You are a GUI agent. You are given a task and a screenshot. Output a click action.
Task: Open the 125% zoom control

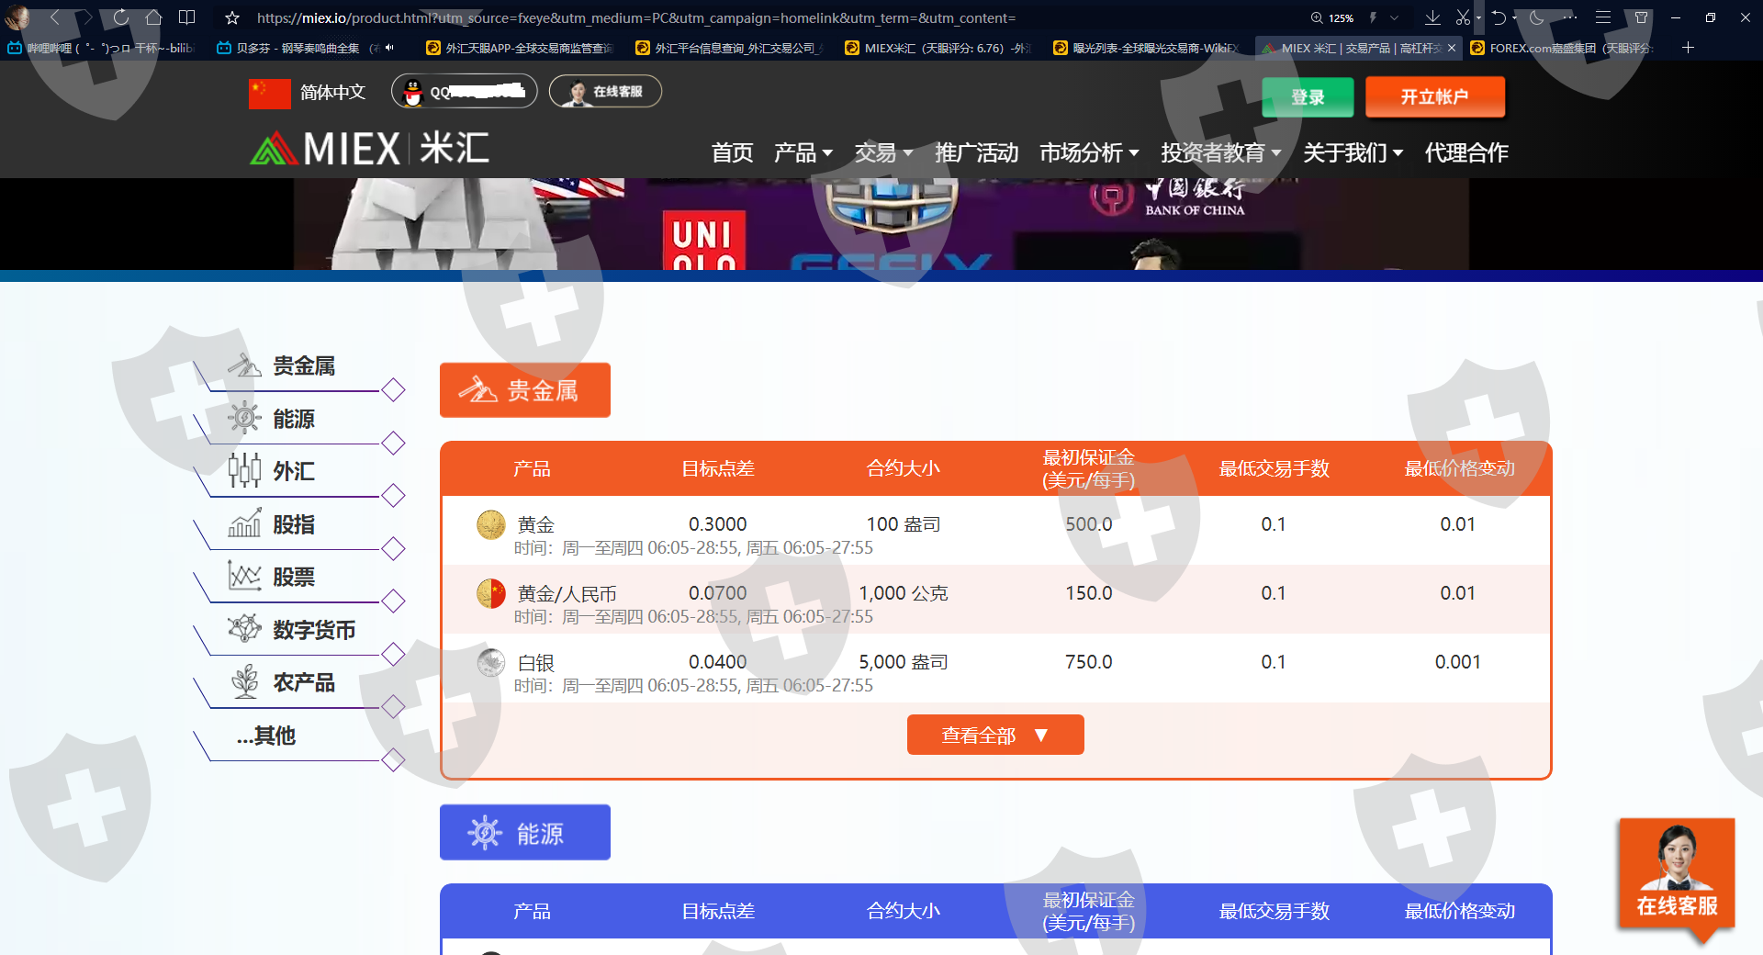click(1332, 17)
